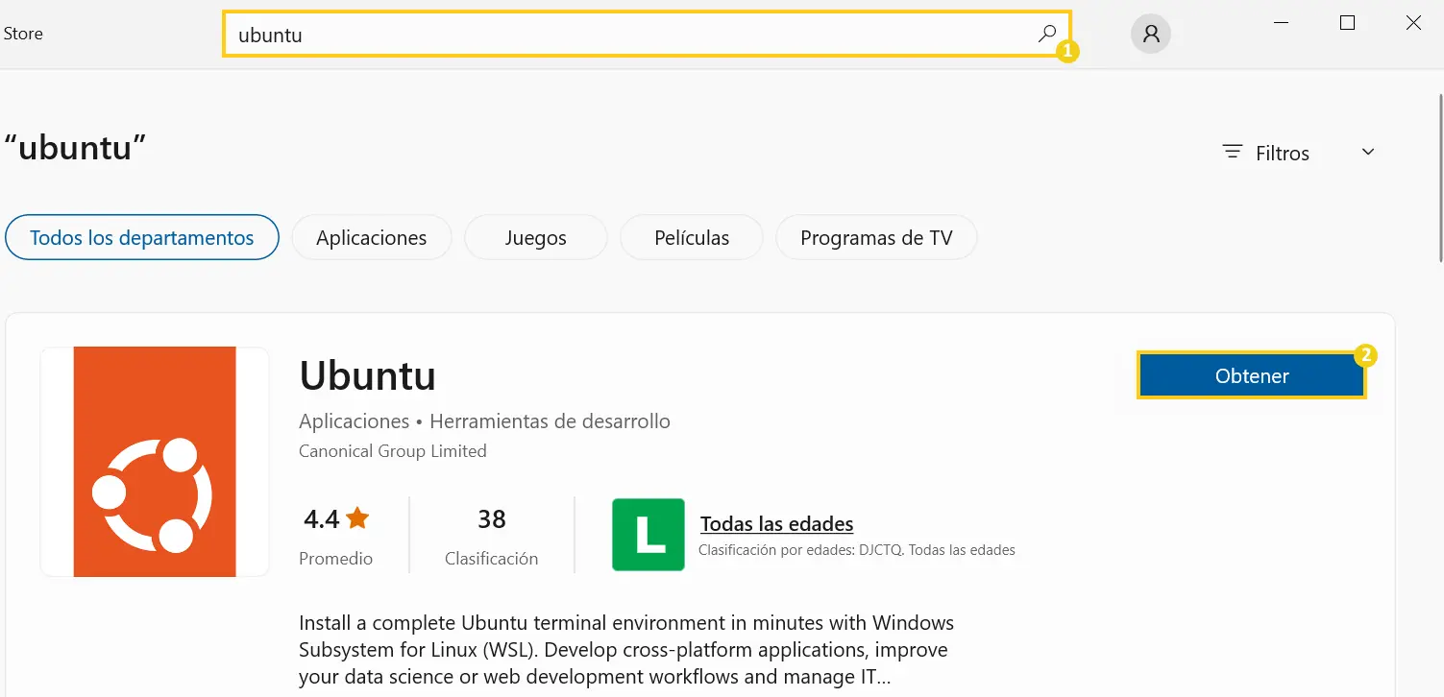Click the orange rating star
The image size is (1444, 697).
(357, 519)
